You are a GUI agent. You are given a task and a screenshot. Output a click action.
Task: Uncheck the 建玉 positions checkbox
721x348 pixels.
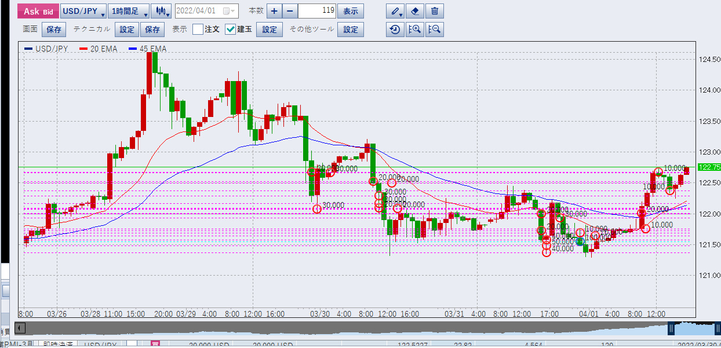click(230, 30)
